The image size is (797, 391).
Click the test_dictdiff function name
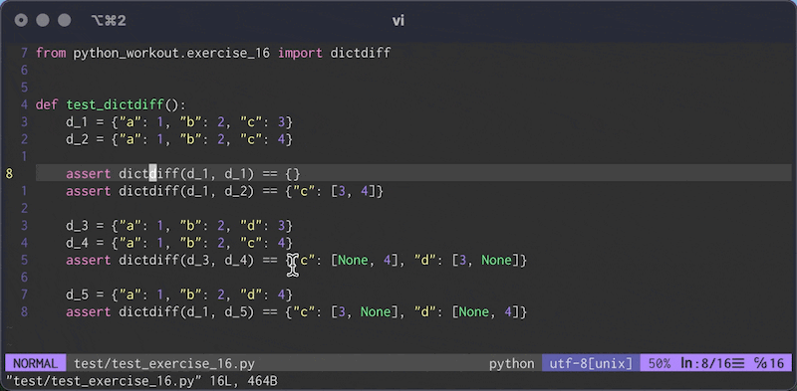(x=115, y=105)
